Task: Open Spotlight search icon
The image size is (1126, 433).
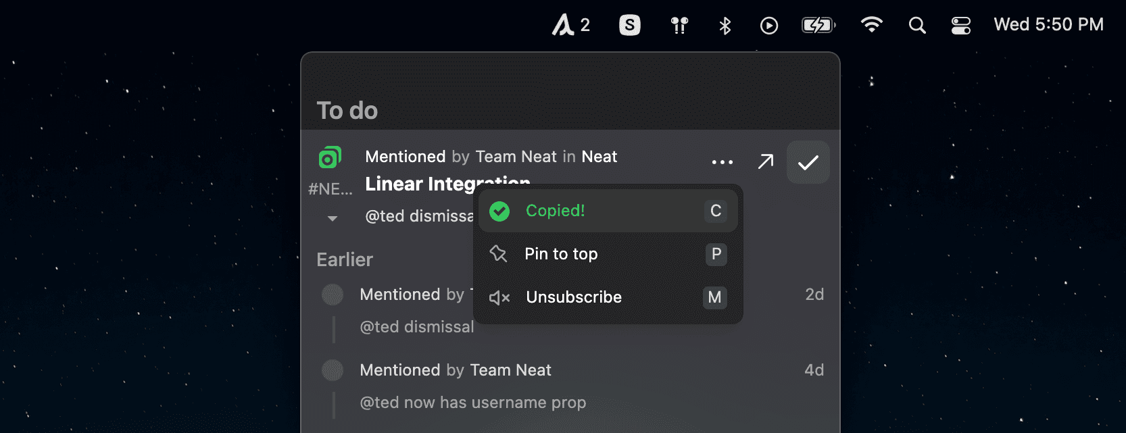Action: coord(917,26)
